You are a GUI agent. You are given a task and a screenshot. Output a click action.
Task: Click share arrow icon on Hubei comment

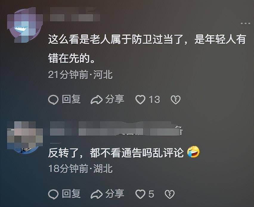97,194
